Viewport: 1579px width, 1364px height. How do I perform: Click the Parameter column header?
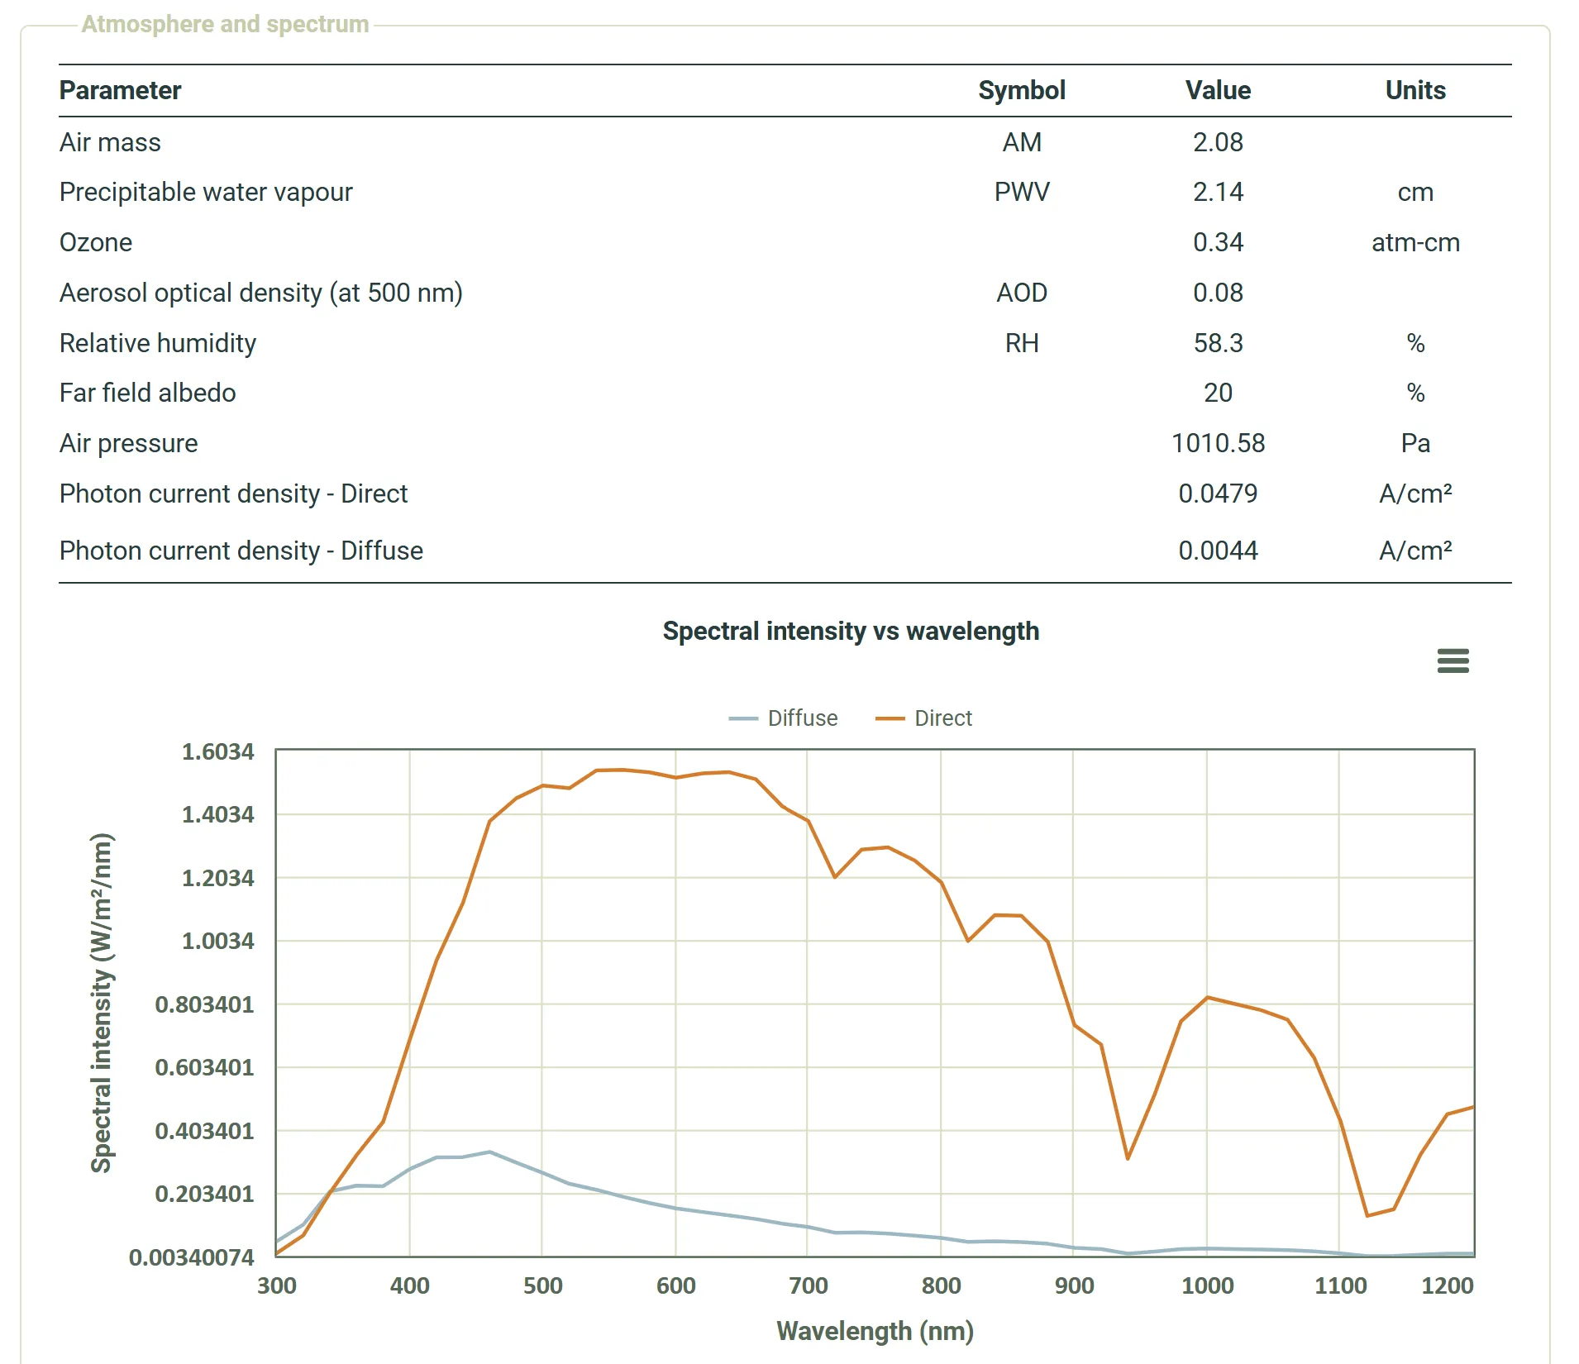point(120,90)
